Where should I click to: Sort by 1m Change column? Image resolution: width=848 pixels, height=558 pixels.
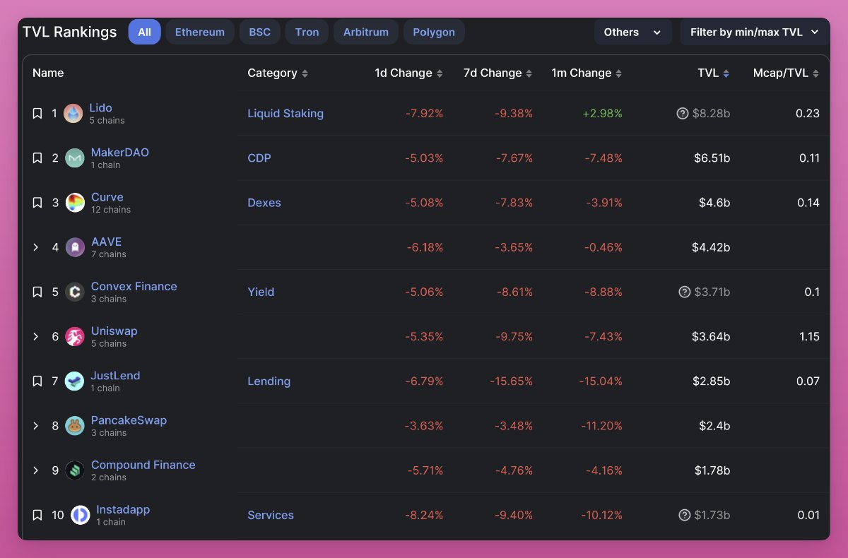(x=587, y=73)
